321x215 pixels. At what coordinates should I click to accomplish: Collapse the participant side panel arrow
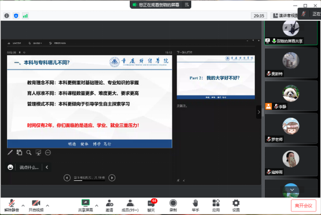coord(259,112)
